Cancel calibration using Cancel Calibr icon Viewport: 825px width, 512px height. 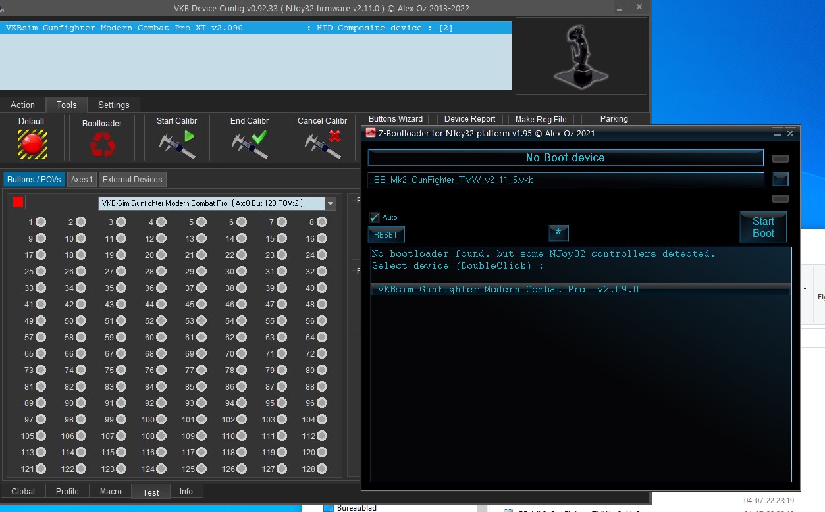tap(323, 144)
